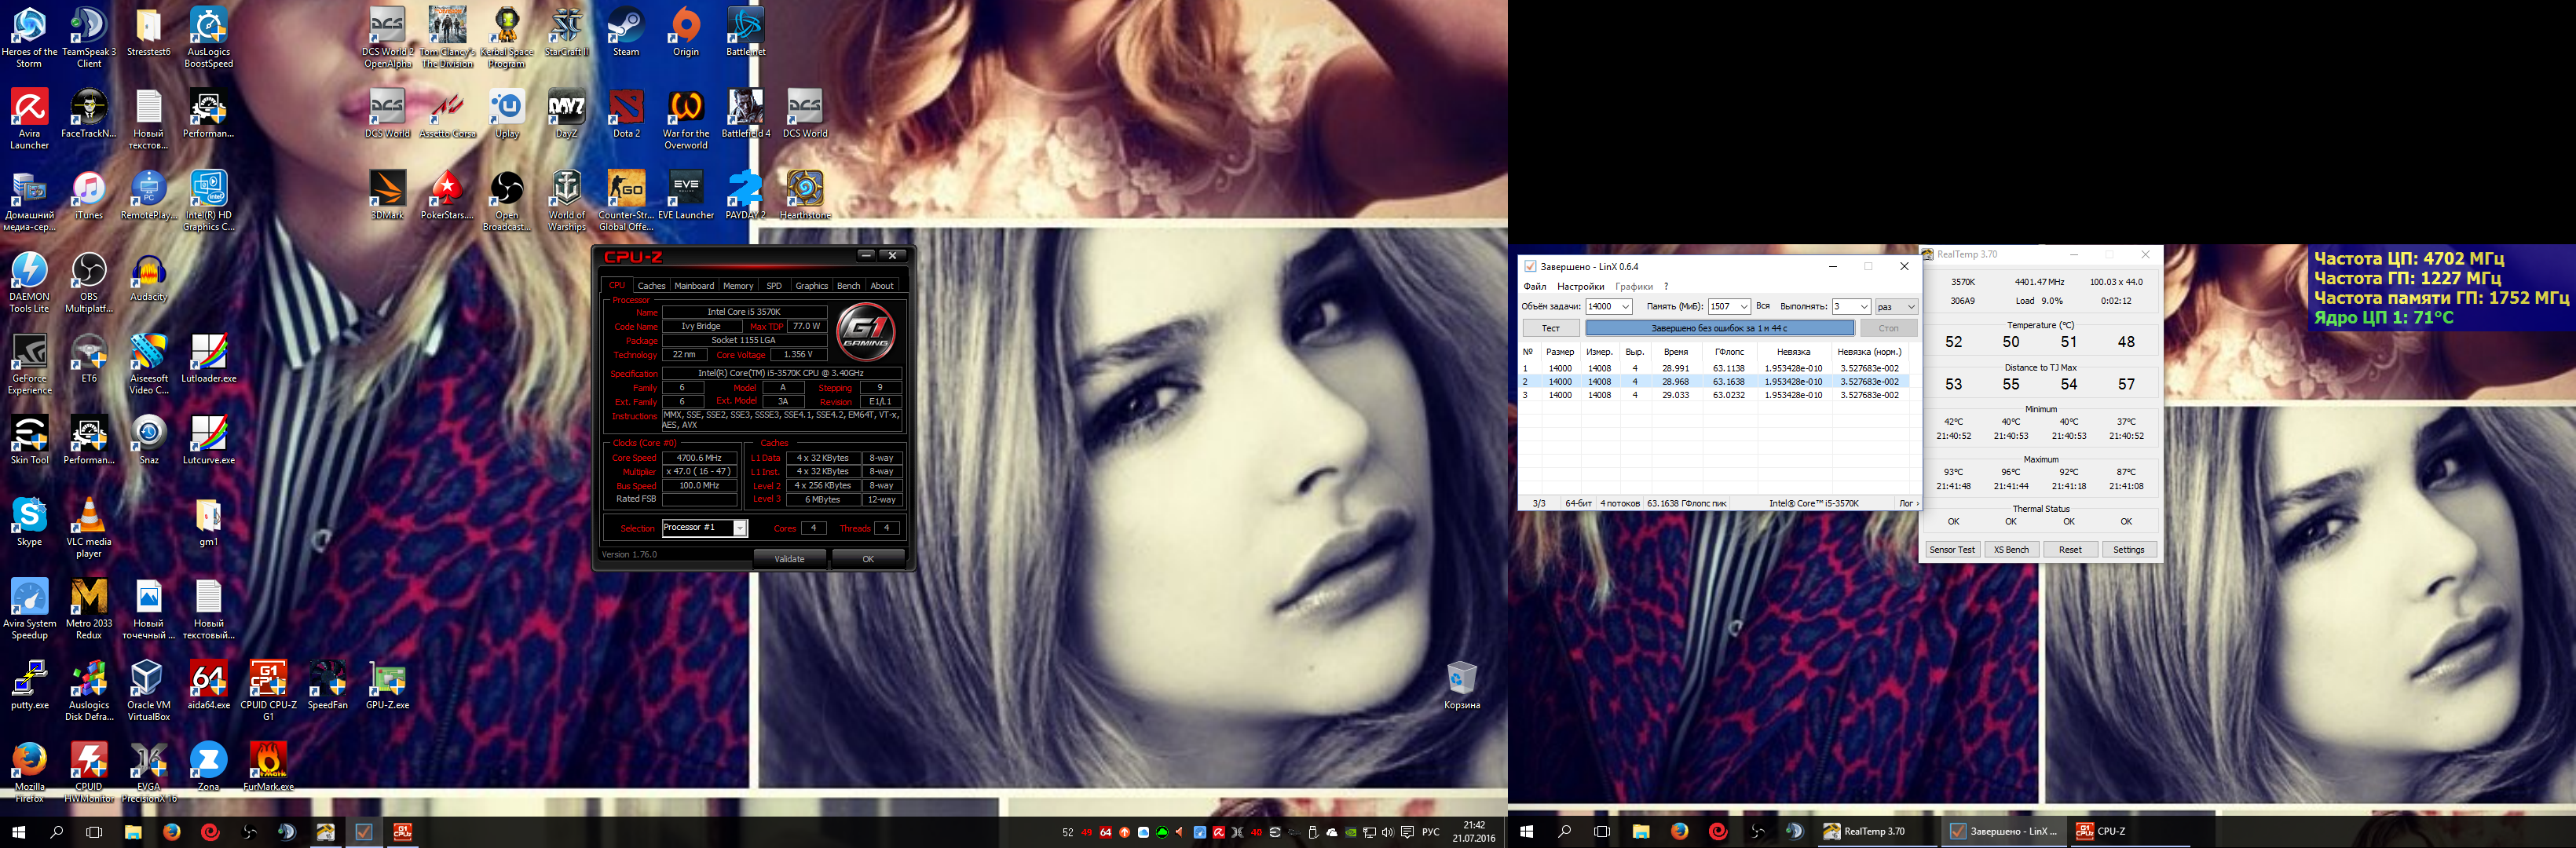2576x848 pixels.
Task: Switch to CPU-Z Mainboard tab
Action: click(x=694, y=286)
